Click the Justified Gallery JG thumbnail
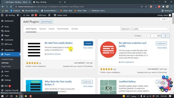 [108, 87]
